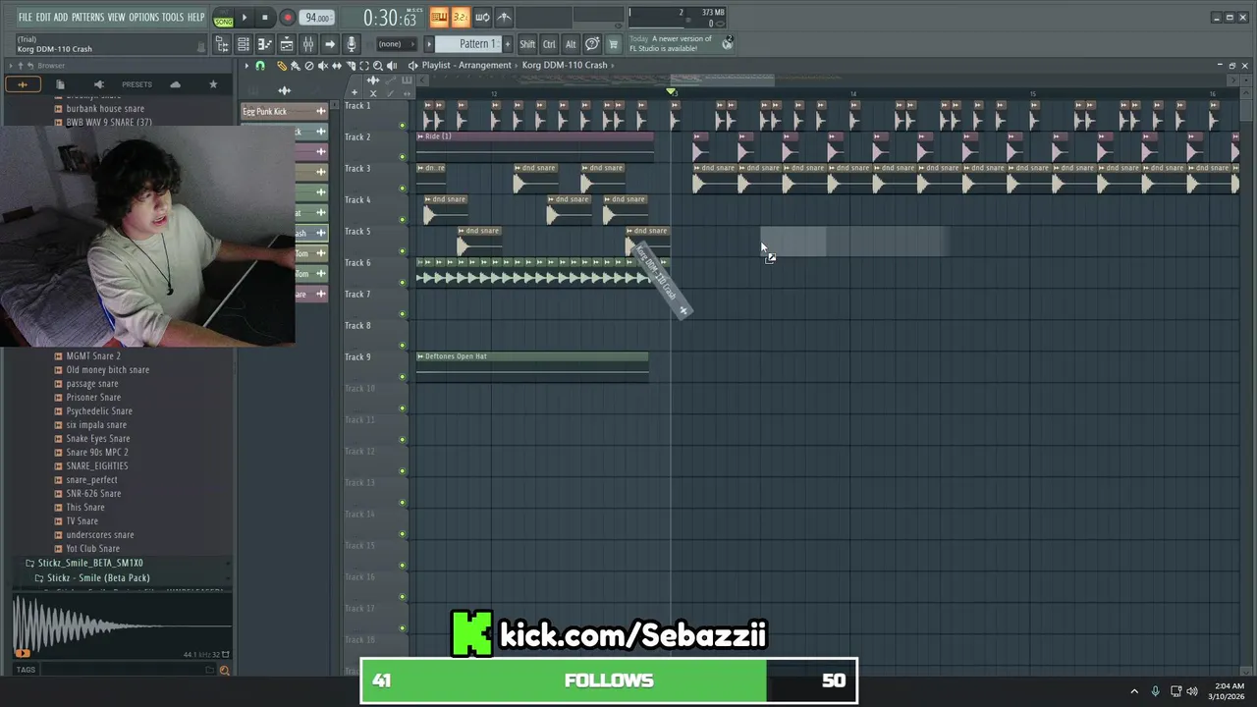Open the EDIT menu
1257x707 pixels.
(x=43, y=18)
